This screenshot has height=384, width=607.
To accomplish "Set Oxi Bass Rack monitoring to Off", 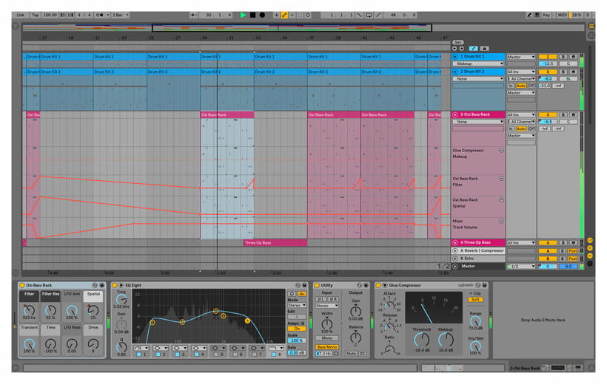I will click(531, 128).
